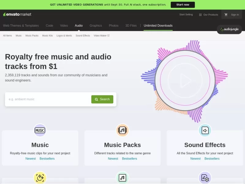Click the gear-note icon in bottom right card
The width and height of the screenshot is (245, 184).
(205, 178)
